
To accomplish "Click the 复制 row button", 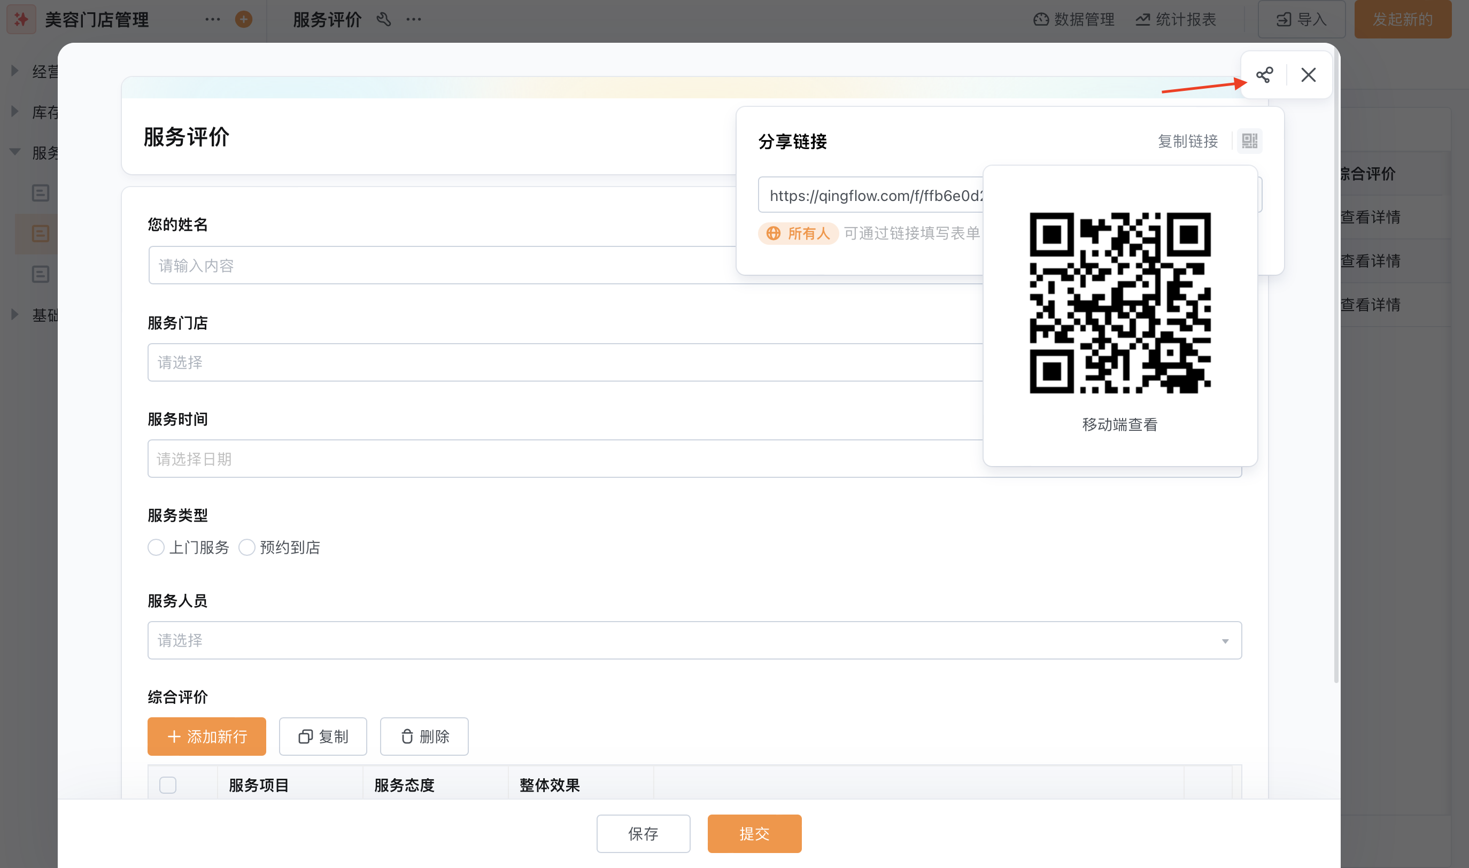I will 323,737.
